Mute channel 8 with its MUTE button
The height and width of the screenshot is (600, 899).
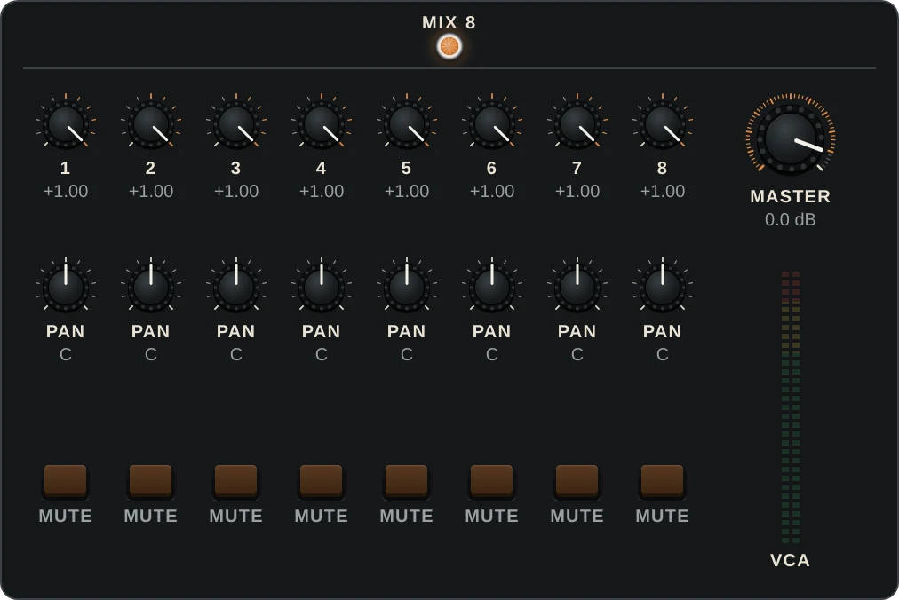pos(662,481)
